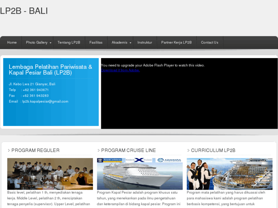Image resolution: width=278 pixels, height=208 pixels.
Task: Click the Program Kapal Pesiar adalah description
Action: click(x=139, y=198)
